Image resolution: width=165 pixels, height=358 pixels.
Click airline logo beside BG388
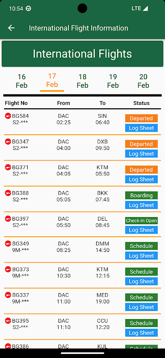8,193
